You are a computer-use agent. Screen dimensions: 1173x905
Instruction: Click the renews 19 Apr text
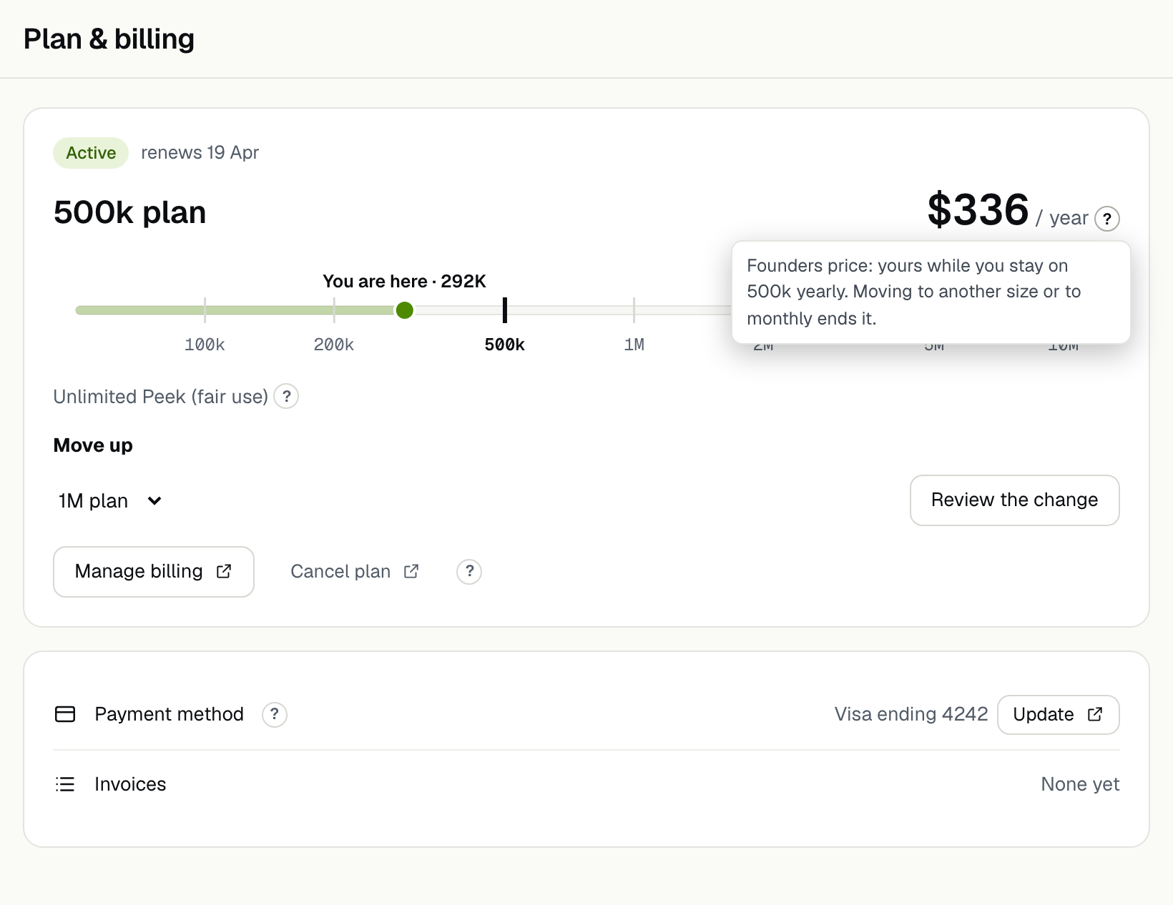[x=200, y=152]
